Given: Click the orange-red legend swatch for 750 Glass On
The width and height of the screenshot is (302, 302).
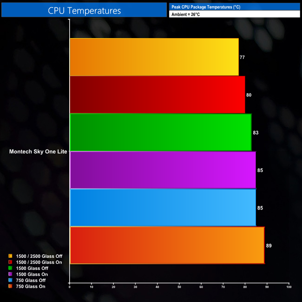Looking at the screenshot, I should pyautogui.click(x=10, y=286).
